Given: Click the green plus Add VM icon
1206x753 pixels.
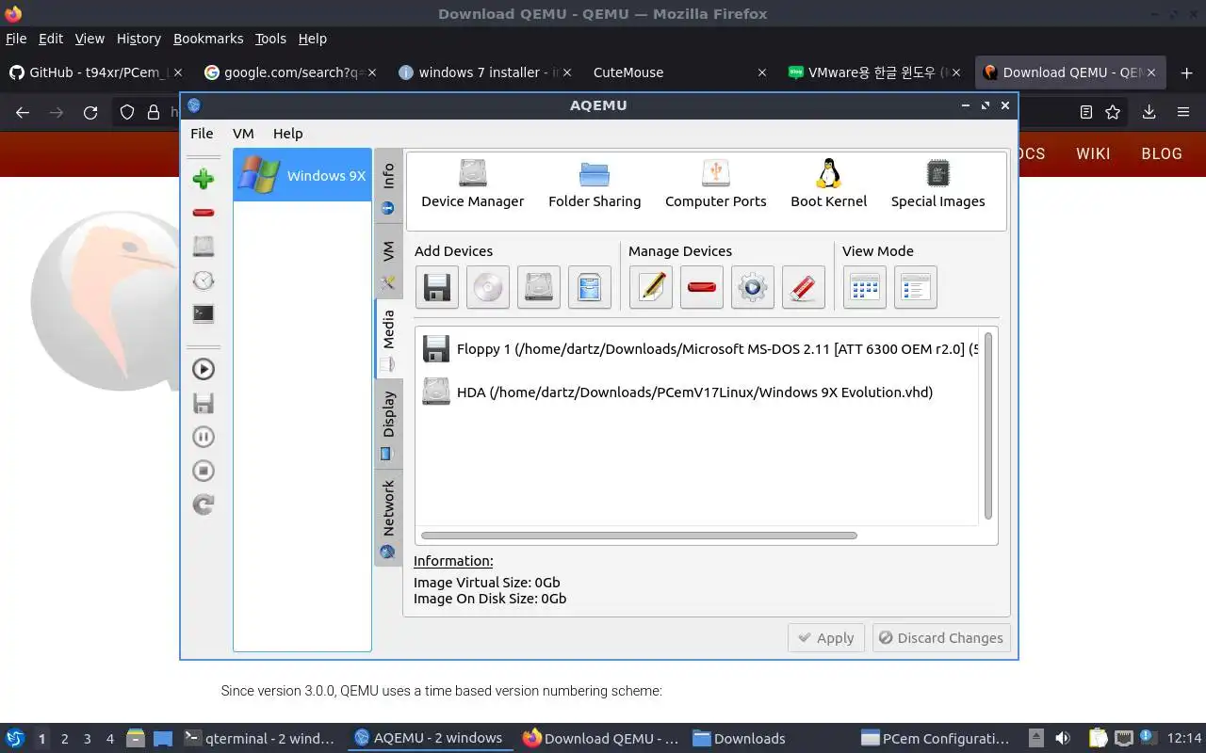Looking at the screenshot, I should coord(204,179).
